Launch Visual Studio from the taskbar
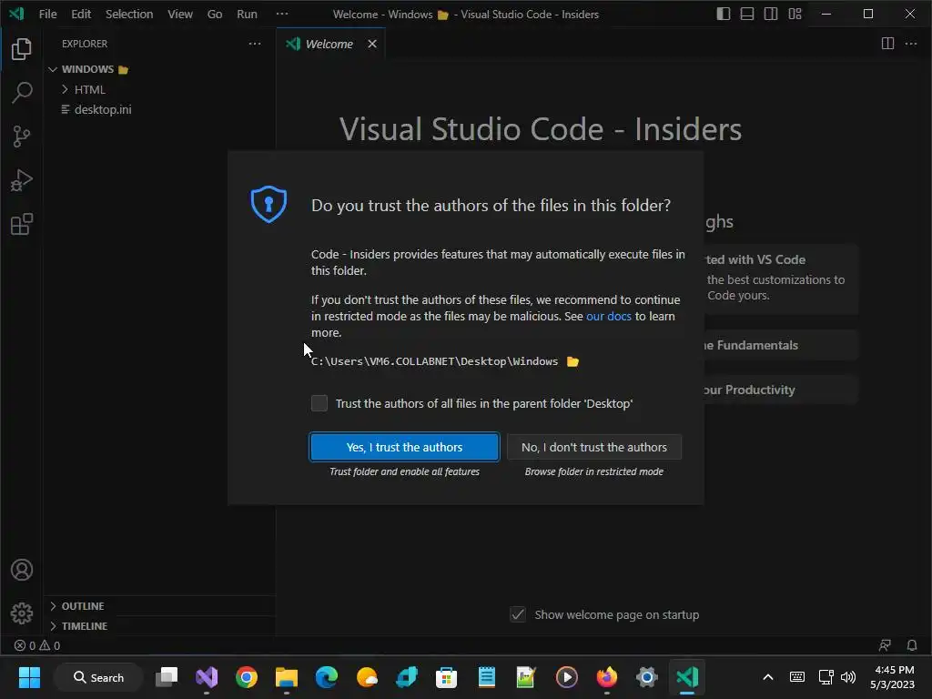Viewport: 932px width, 699px height. (x=207, y=677)
